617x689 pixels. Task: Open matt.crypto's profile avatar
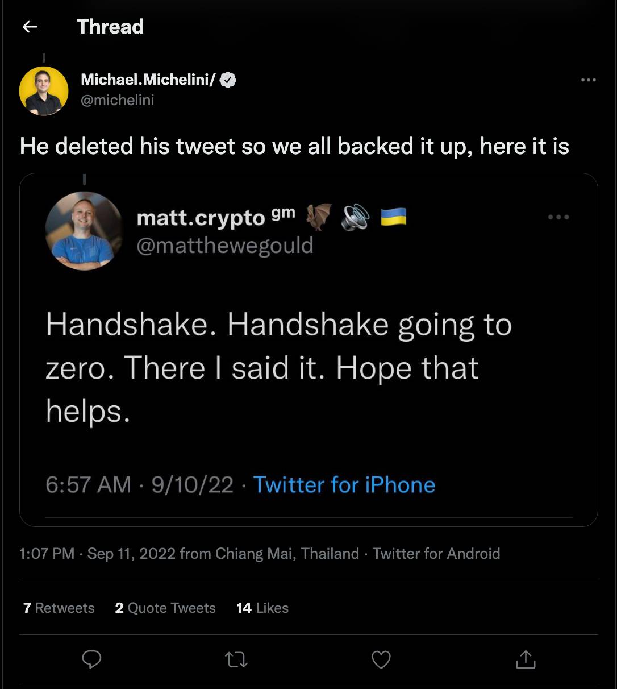(x=84, y=230)
